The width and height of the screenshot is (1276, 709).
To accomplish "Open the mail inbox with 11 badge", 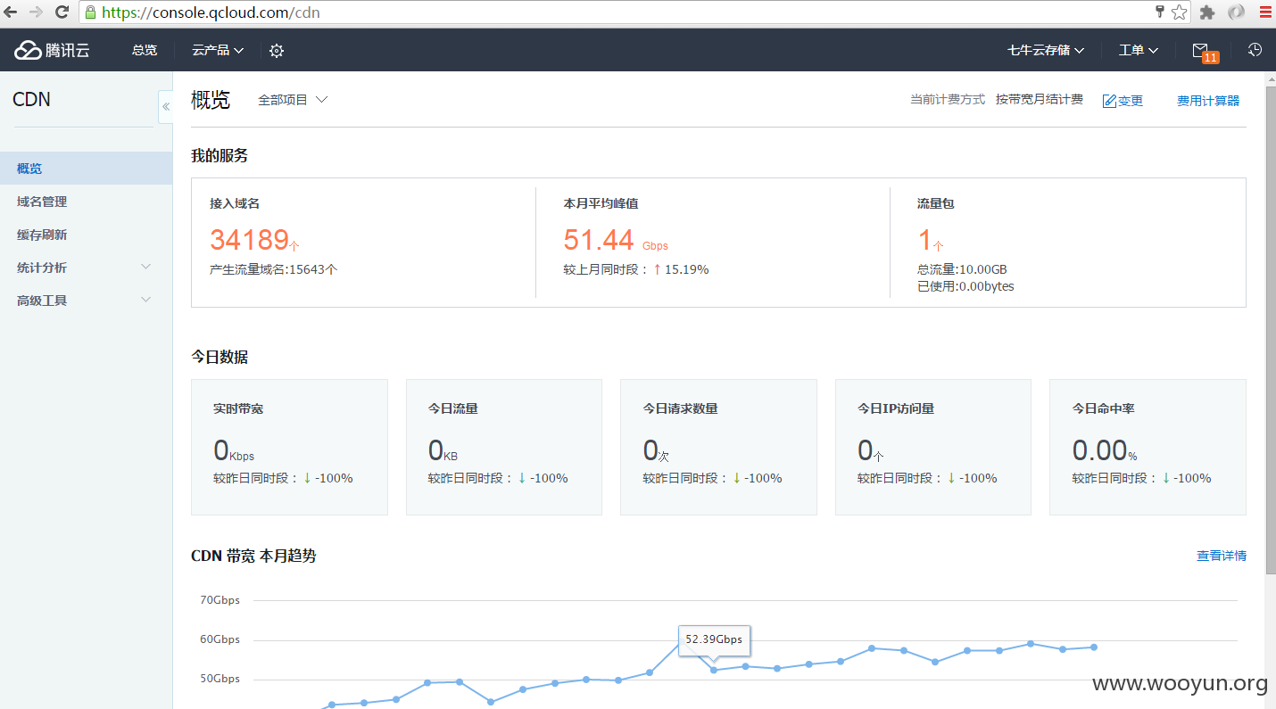I will (x=1205, y=52).
